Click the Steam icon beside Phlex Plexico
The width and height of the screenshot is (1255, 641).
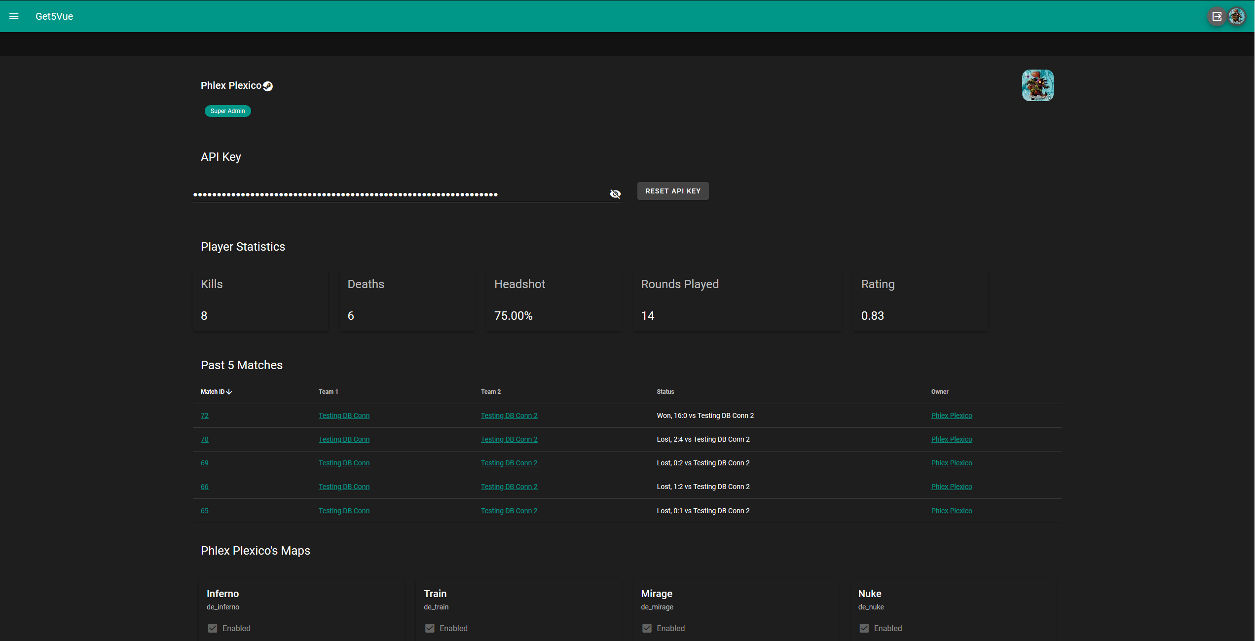click(x=268, y=86)
